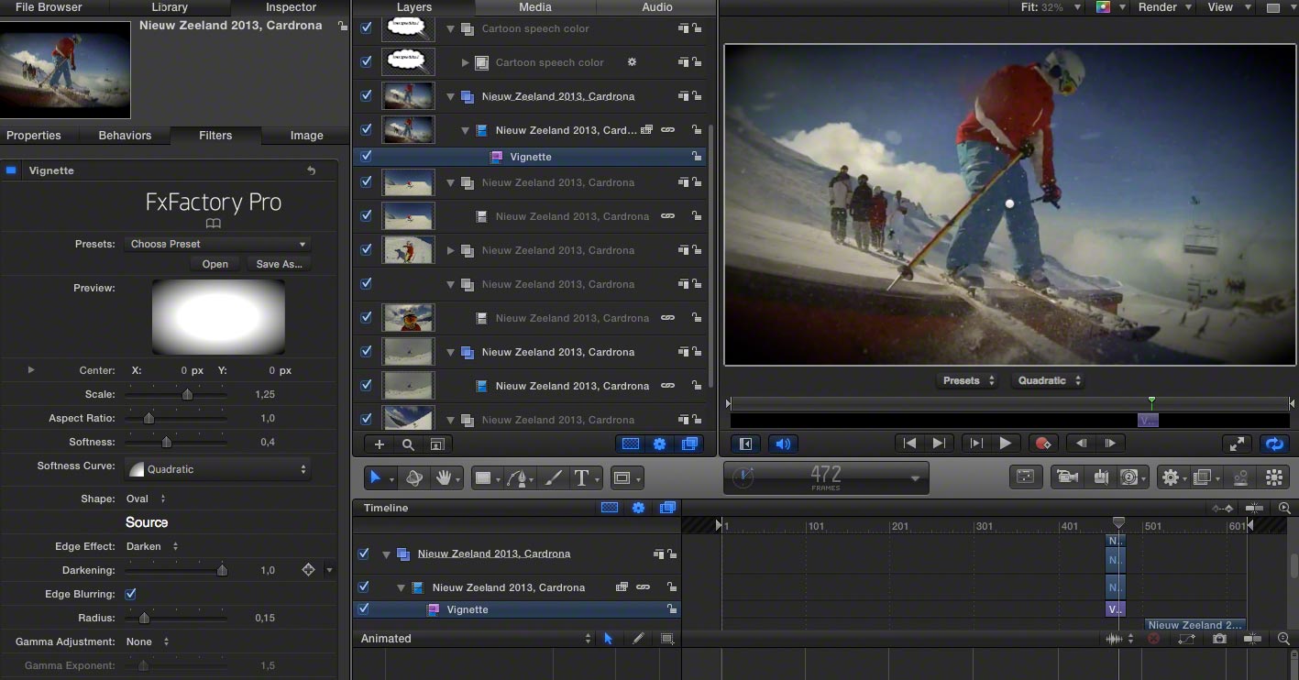Image resolution: width=1299 pixels, height=680 pixels.
Task: Open FxFactory Pro help book icon
Action: tap(213, 224)
